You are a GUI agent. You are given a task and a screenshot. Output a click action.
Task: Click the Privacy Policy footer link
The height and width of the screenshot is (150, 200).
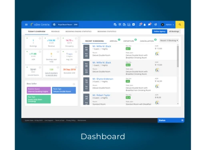pos(71,120)
